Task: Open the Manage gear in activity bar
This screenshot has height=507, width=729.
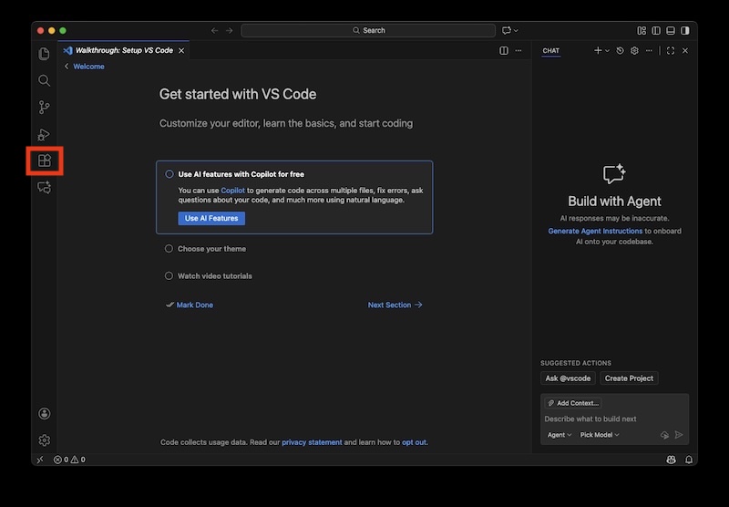Action: (x=44, y=440)
